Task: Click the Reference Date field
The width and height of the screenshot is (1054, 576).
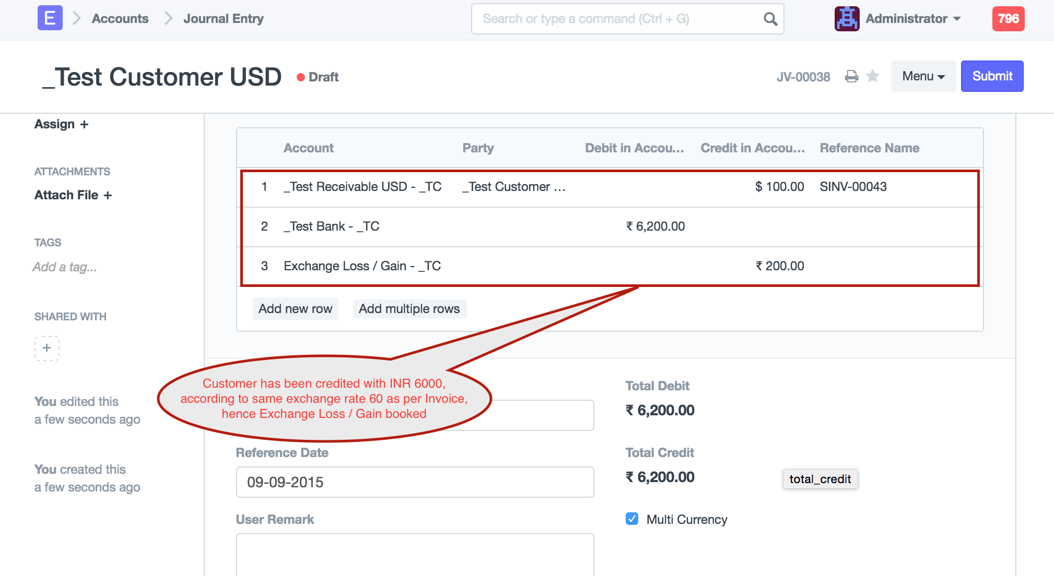Action: click(x=415, y=482)
